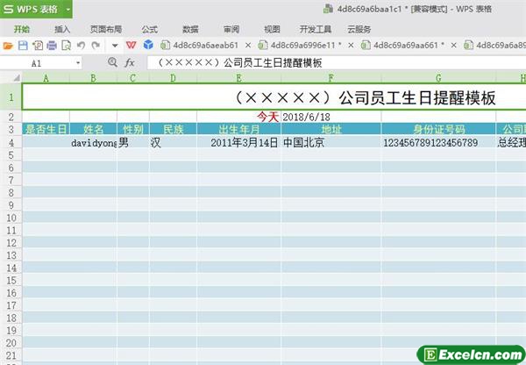The height and width of the screenshot is (365, 526).
Task: Click the print preview icon
Action: coord(66,46)
